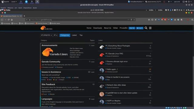Click the padlock site security icon
Viewport: 194px width, 109px height.
click(30, 20)
